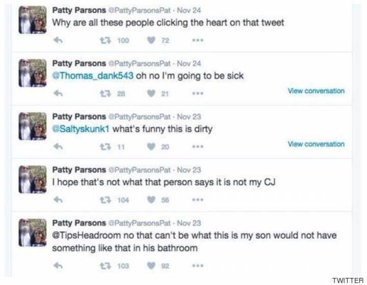Open more options on 'clicking the heart' tweet
Screen dimensions: 367x285
198,40
